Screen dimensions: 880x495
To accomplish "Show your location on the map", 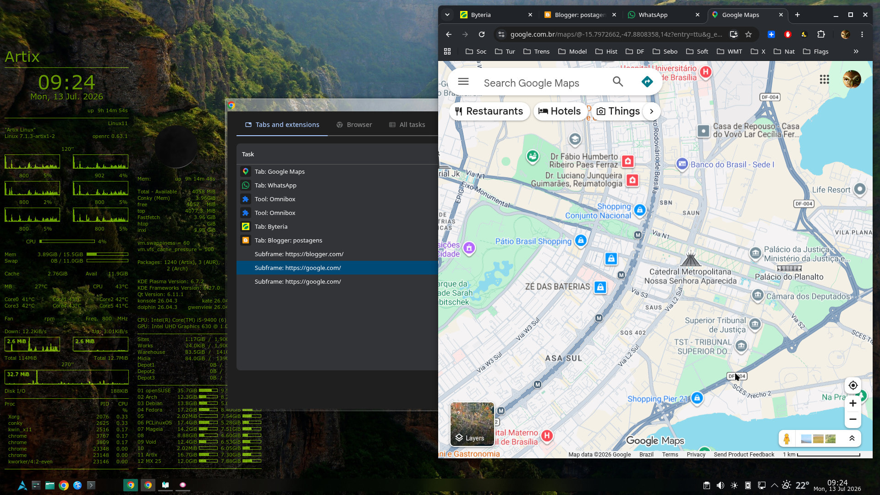I will click(x=853, y=385).
